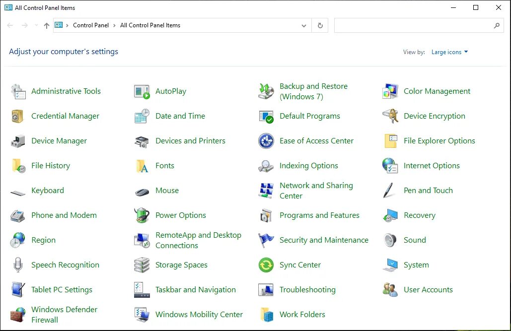Open the View by Large icons dropdown
This screenshot has height=331, width=511.
(449, 52)
